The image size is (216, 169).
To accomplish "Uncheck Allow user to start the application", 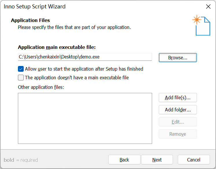I will coord(21,69).
